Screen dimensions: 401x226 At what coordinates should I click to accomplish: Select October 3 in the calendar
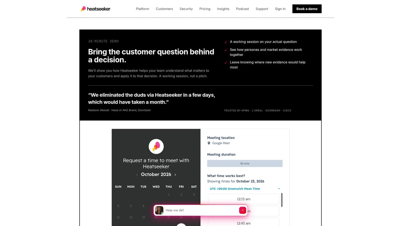(x=194, y=195)
